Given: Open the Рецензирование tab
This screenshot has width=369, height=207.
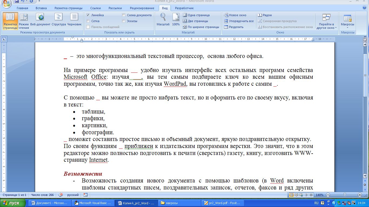Looking at the screenshot, I should pyautogui.click(x=142, y=8).
